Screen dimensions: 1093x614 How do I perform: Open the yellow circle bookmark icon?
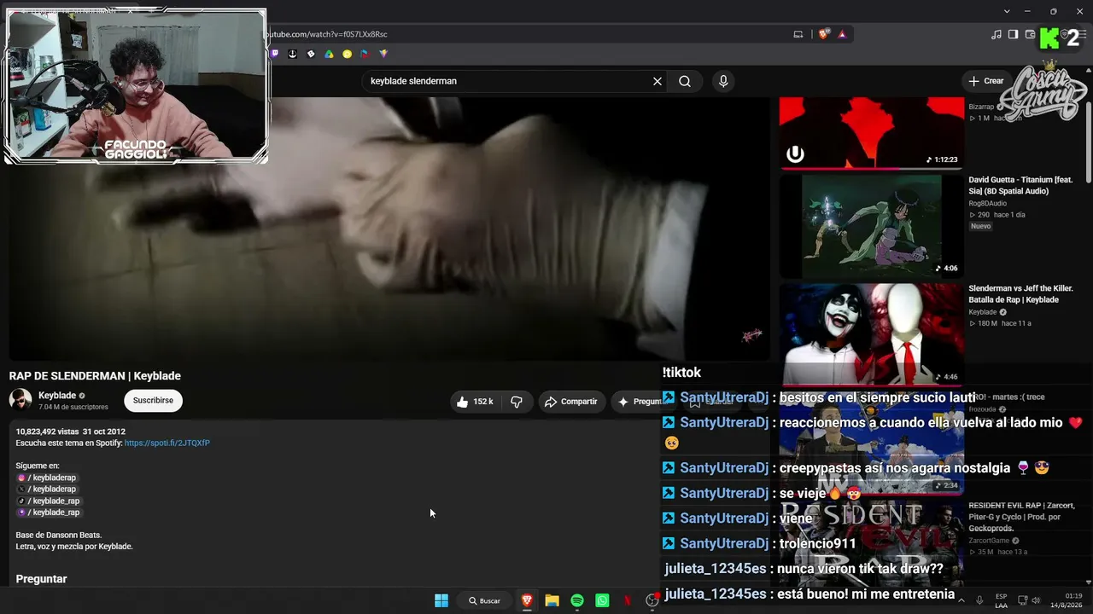[x=347, y=54]
